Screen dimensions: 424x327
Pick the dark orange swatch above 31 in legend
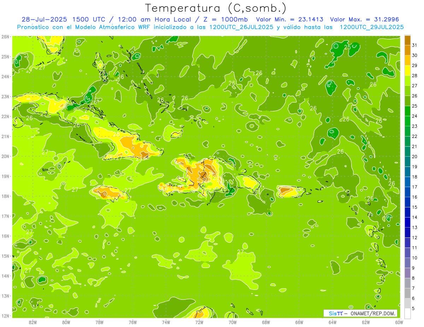[x=407, y=40]
